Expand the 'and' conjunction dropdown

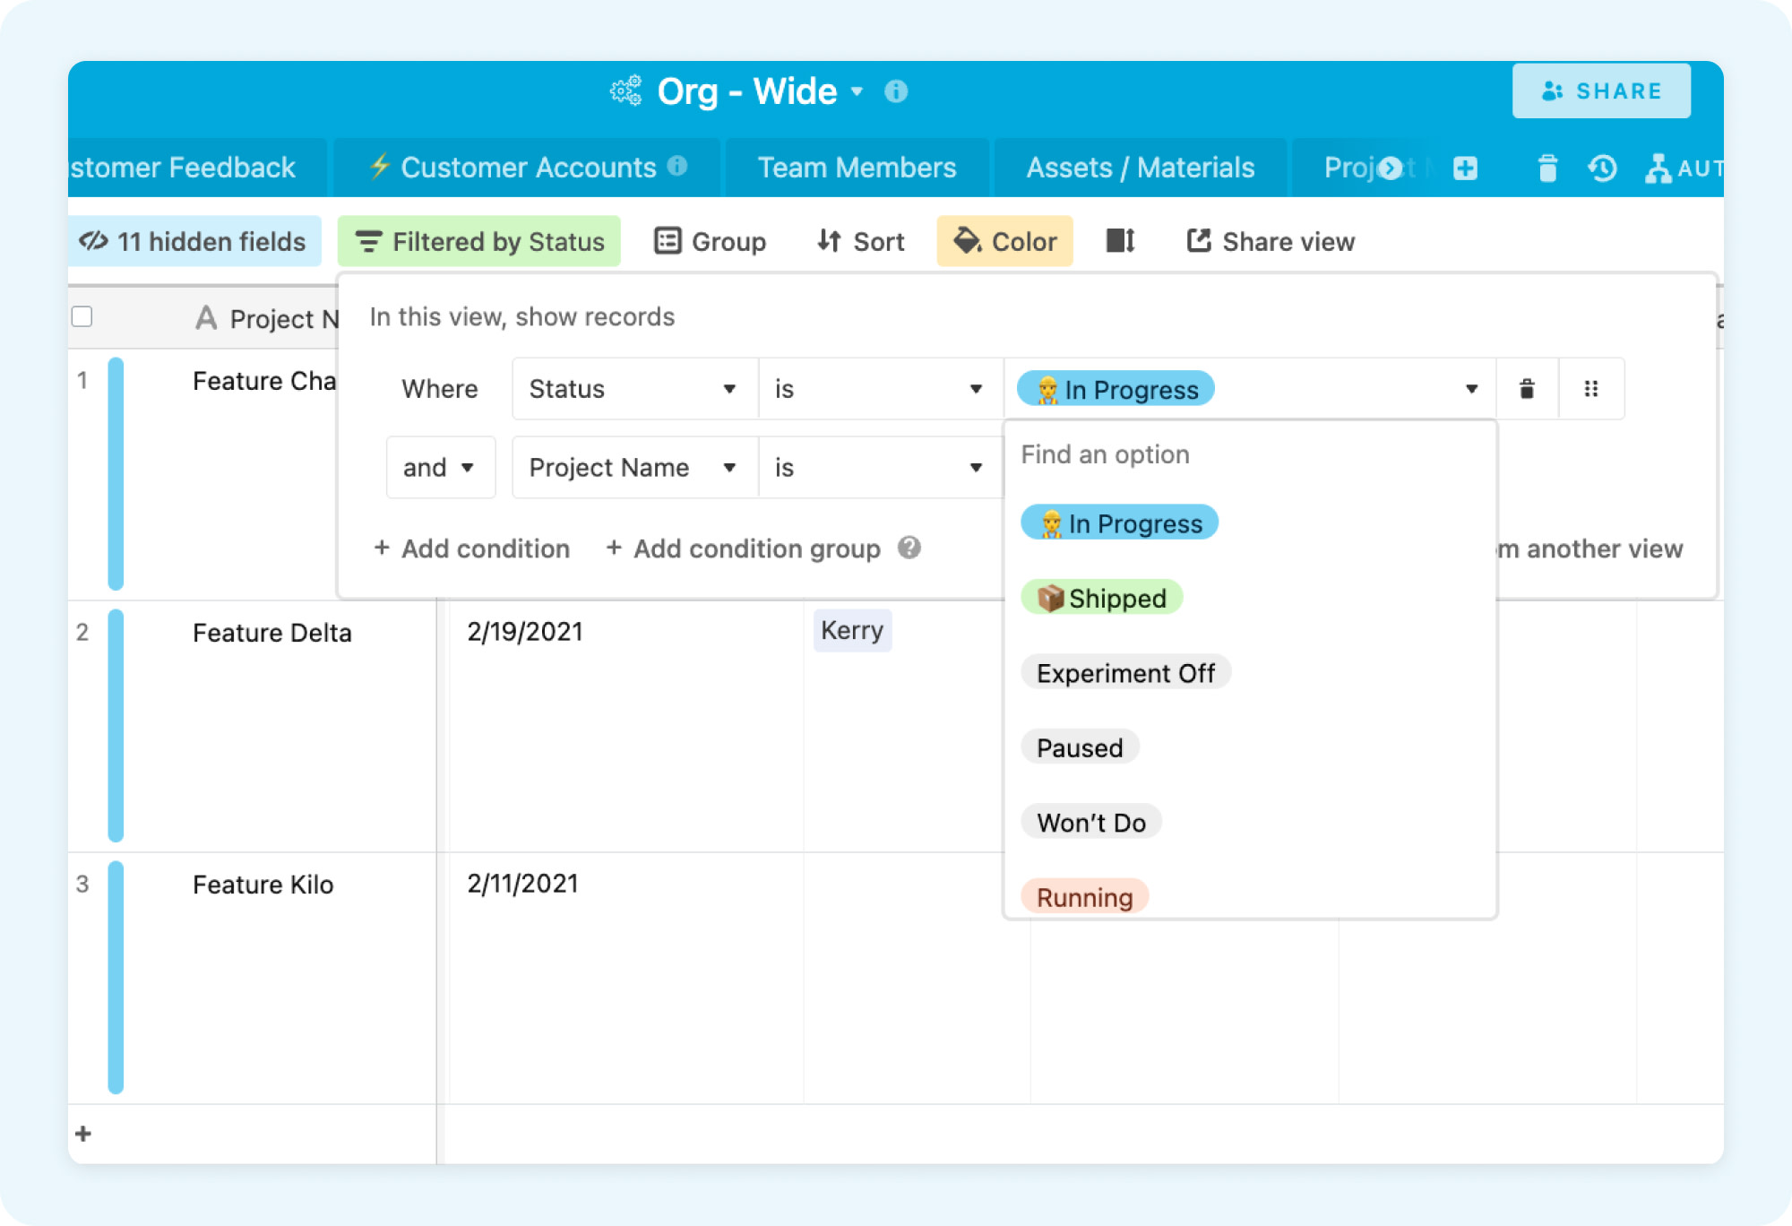[440, 467]
